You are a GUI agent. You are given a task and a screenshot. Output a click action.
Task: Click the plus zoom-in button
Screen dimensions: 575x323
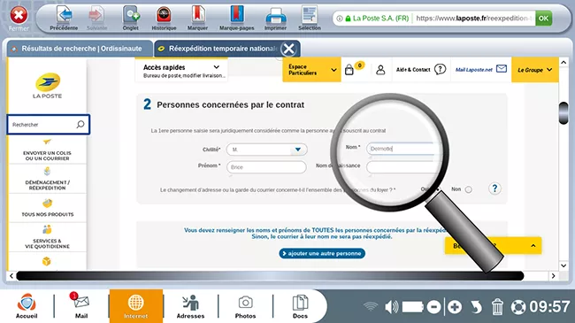click(x=455, y=307)
